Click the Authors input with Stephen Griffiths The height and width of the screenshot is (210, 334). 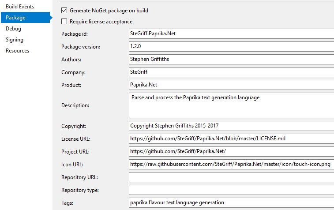(x=231, y=59)
